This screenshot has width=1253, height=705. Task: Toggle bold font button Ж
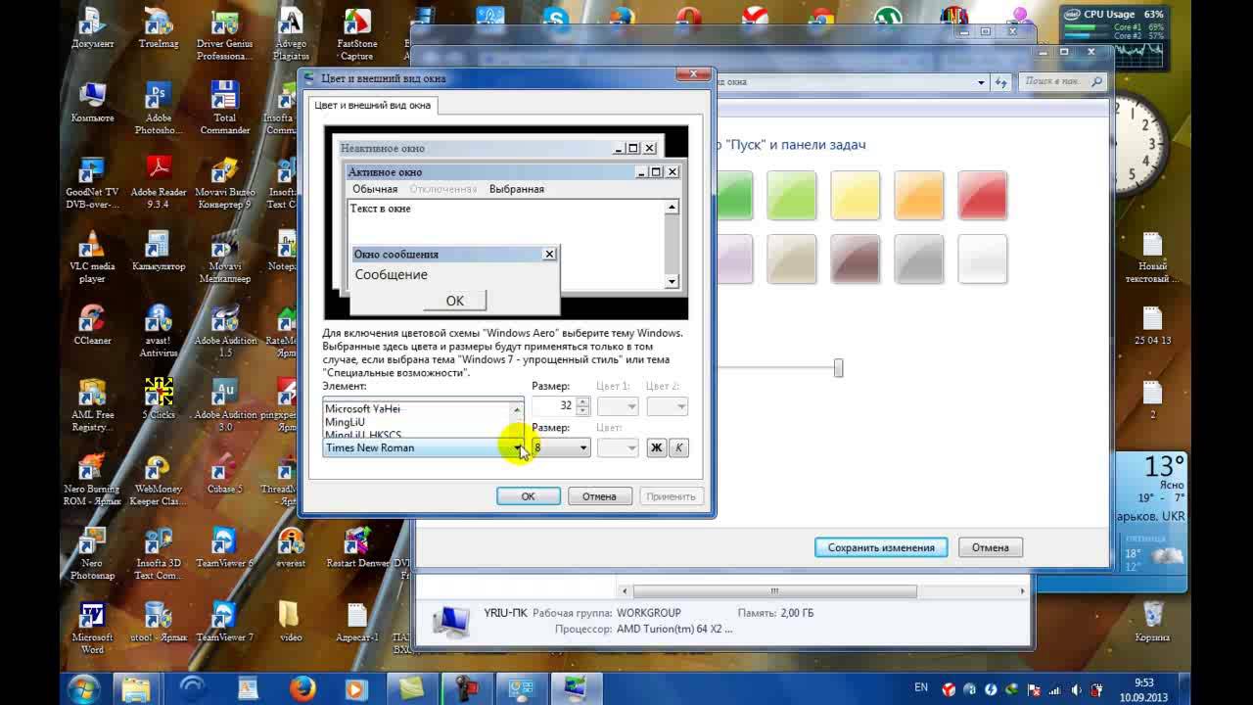coord(656,447)
